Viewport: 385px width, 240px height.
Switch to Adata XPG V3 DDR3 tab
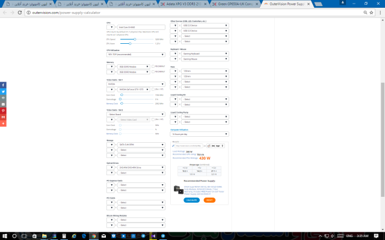183,4
